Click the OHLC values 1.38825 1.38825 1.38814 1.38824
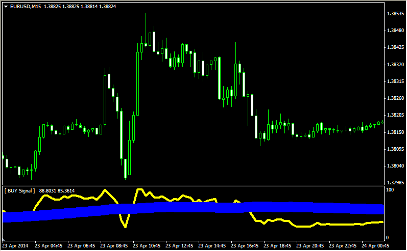The image size is (407, 251). coord(80,7)
